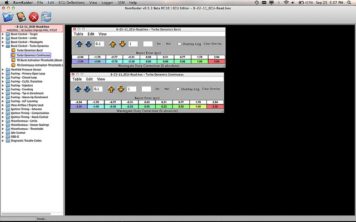Toggle Overlay Log in Turbo Dynamics Continuous window

(x=178, y=89)
